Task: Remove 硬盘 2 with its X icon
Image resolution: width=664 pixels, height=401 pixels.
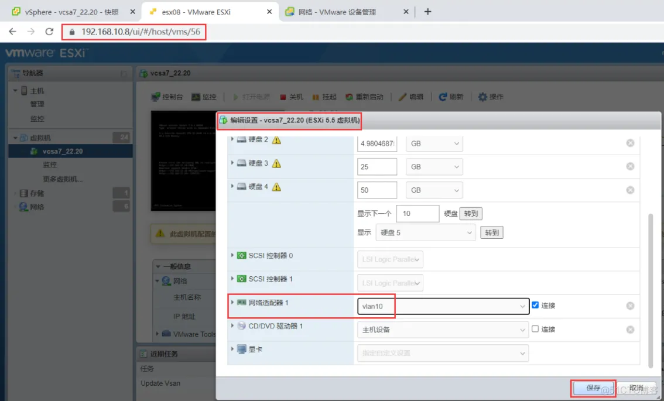Action: [x=630, y=143]
